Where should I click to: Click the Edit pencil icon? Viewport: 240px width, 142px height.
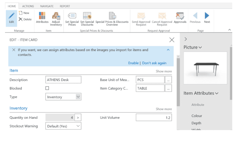[11, 16]
